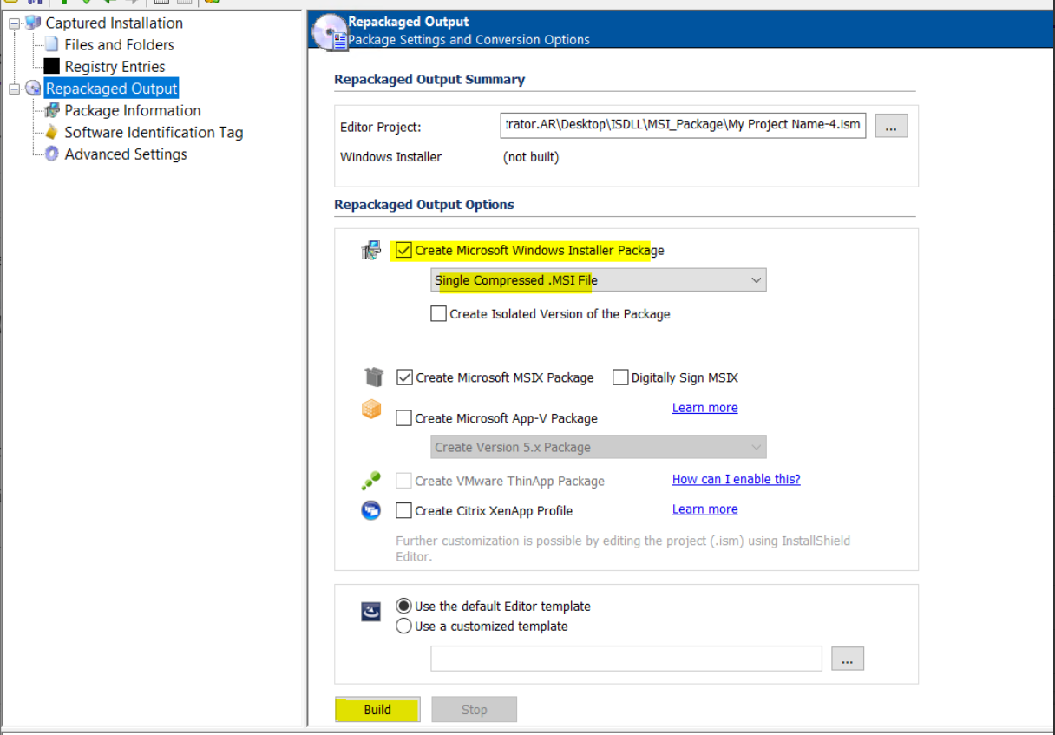The width and height of the screenshot is (1055, 735).
Task: Enable Create Microsoft Windows Installer Package checkbox
Action: (403, 250)
